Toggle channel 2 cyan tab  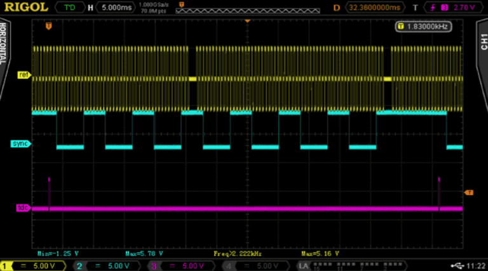(79, 266)
